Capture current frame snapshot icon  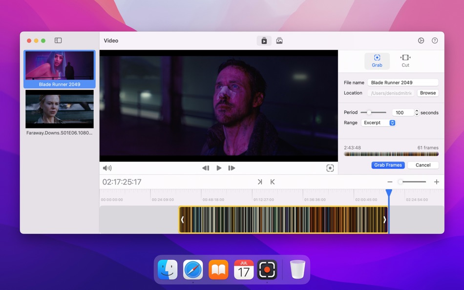330,168
